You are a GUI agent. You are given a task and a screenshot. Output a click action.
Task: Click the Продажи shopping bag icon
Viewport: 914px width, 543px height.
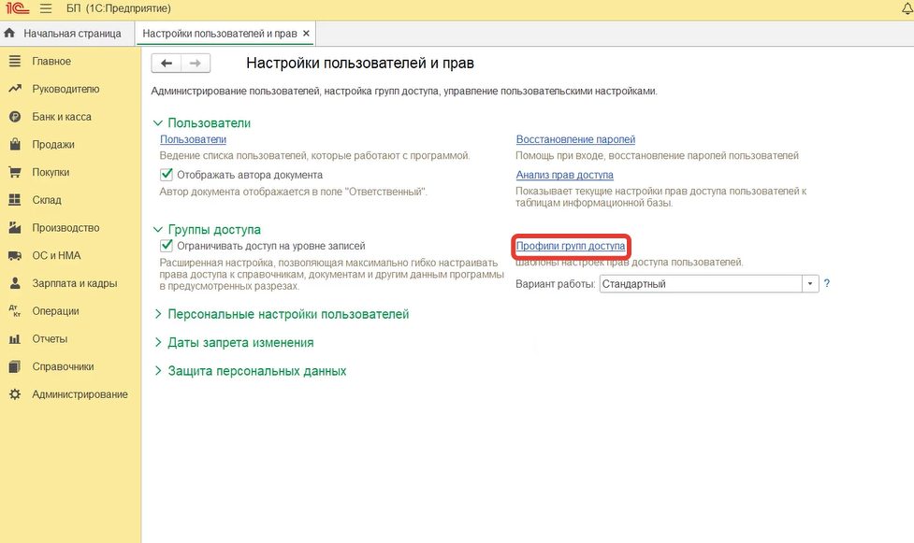click(x=14, y=145)
